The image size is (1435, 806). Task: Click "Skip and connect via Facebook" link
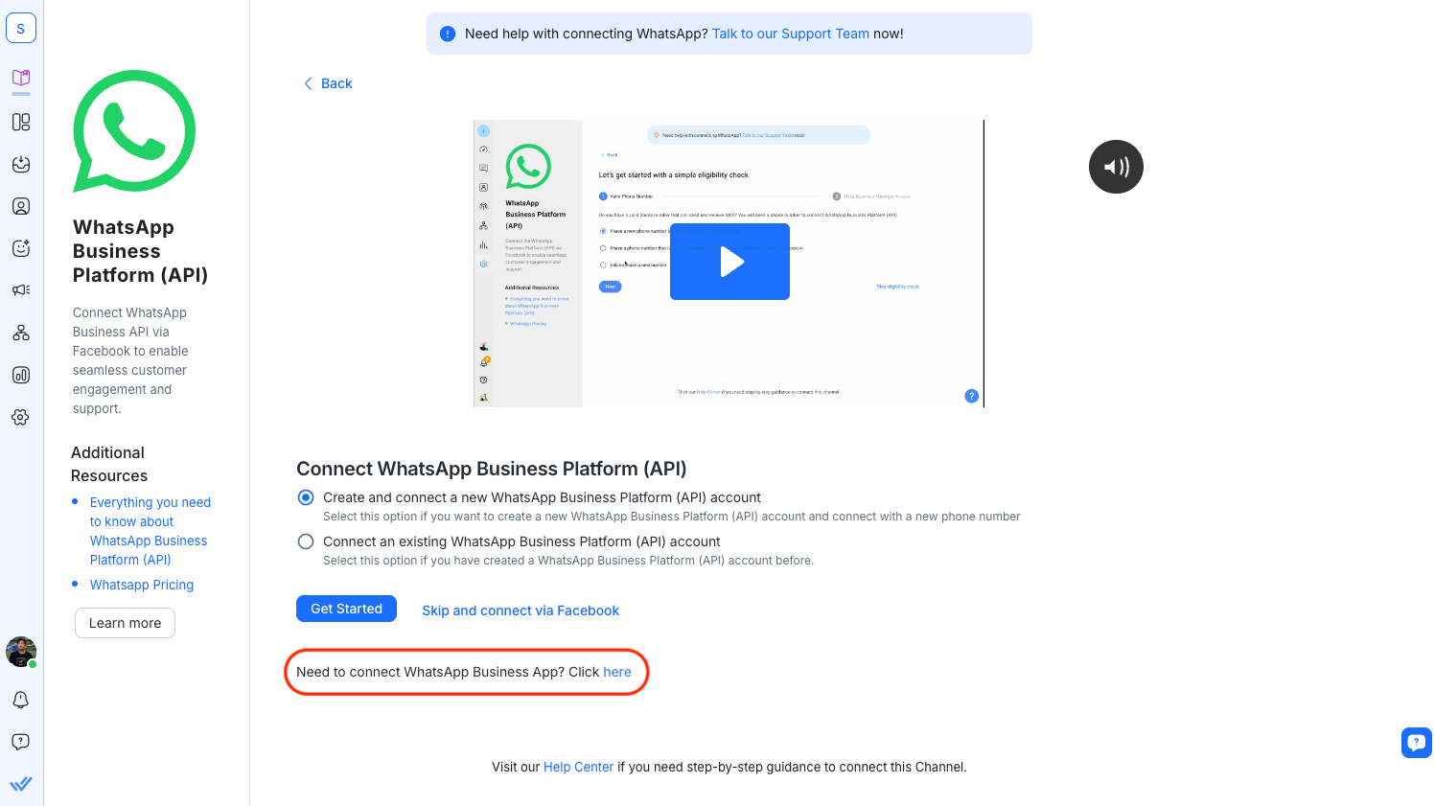tap(521, 610)
